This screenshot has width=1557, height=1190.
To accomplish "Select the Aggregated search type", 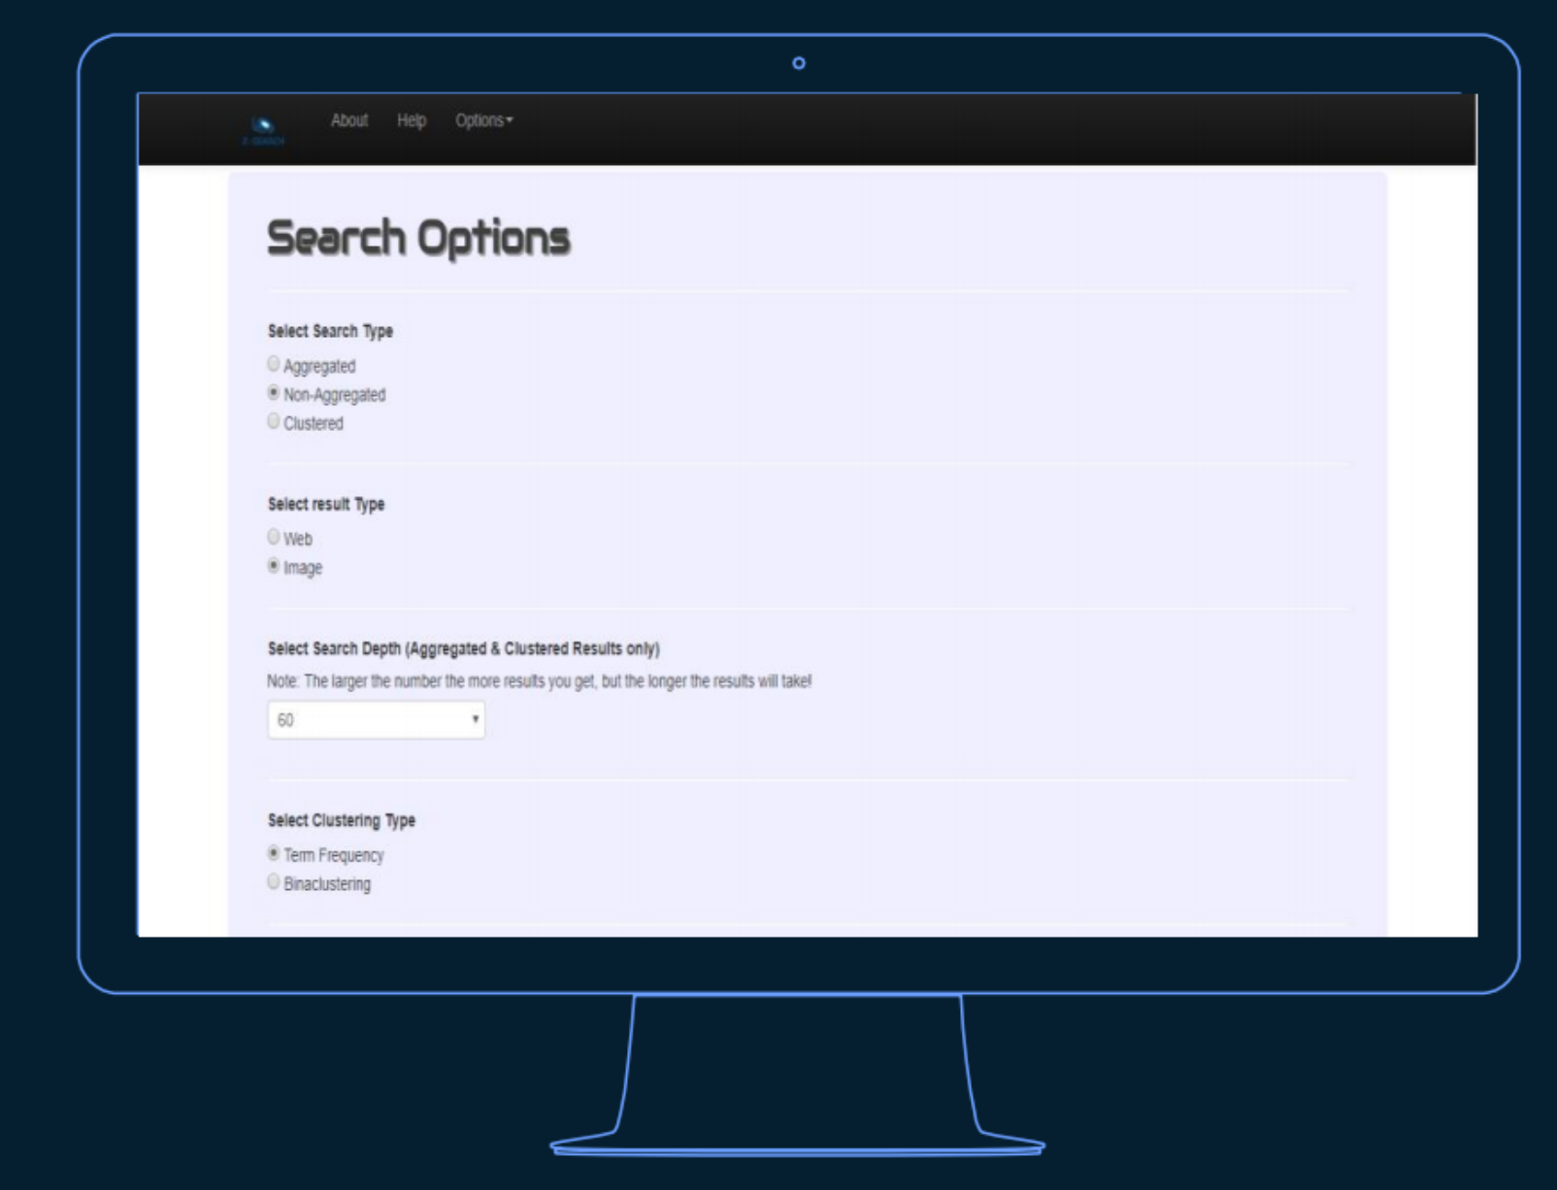I will [x=273, y=363].
